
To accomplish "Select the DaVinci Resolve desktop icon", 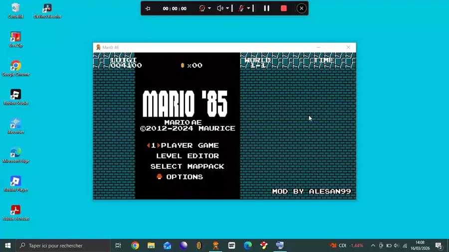I will [x=47, y=10].
